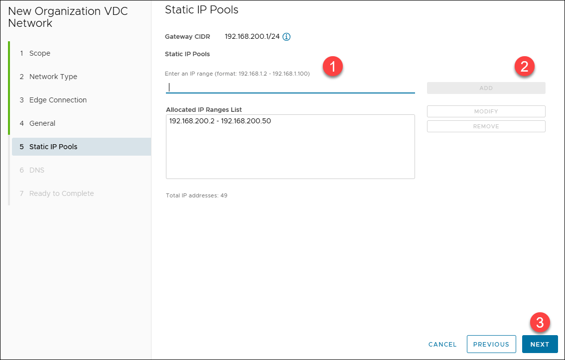Click the MODIFY button
This screenshot has width=565, height=360.
pos(486,111)
